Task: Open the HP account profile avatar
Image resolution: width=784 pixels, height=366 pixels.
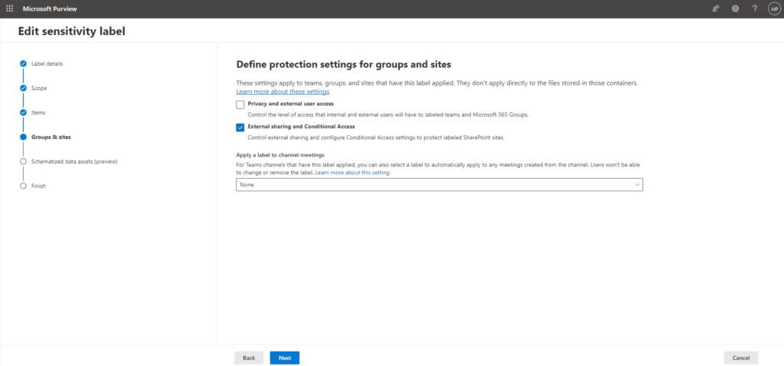Action: pyautogui.click(x=773, y=8)
